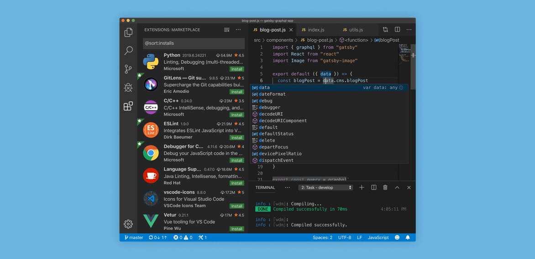
Task: Click the compare changes editor icon
Action: click(385, 30)
